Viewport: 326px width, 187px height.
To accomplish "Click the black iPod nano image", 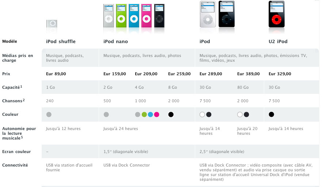I will 159,16.
